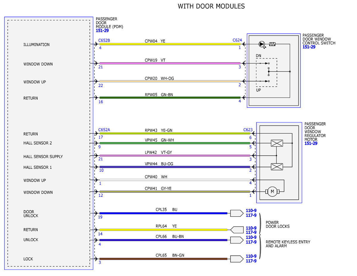357x276 pixels.
Task: Click the off-page connector on the CPL35 BU wire
Action: 236,213
